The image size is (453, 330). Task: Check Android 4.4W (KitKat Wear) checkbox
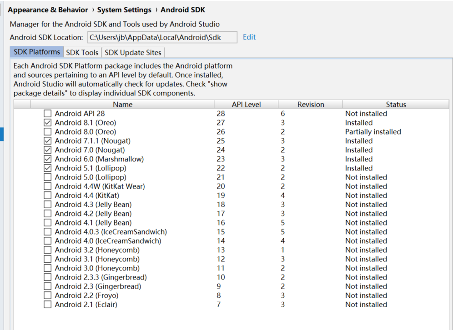tap(48, 186)
